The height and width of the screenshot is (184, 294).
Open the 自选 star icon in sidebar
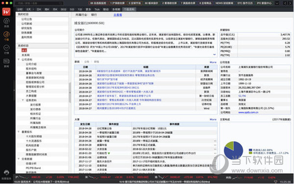(x=6, y=21)
